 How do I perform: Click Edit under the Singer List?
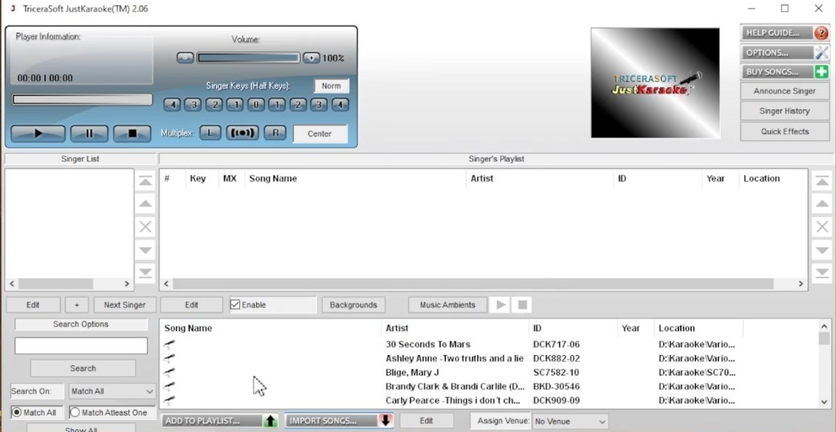pos(33,305)
